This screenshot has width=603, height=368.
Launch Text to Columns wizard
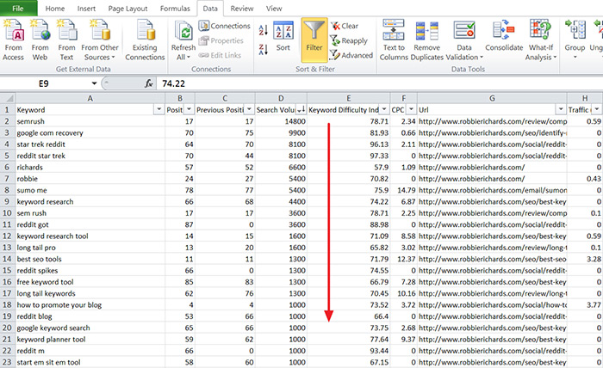pos(394,40)
